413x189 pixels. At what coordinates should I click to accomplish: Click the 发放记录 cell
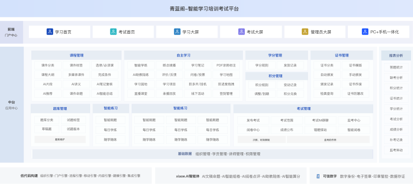tap(290, 65)
